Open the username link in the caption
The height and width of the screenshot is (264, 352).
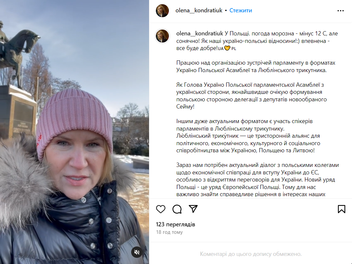(x=200, y=33)
